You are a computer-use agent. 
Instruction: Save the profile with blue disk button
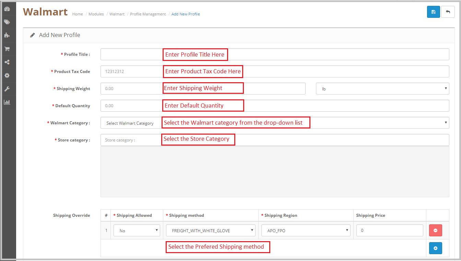pos(434,12)
